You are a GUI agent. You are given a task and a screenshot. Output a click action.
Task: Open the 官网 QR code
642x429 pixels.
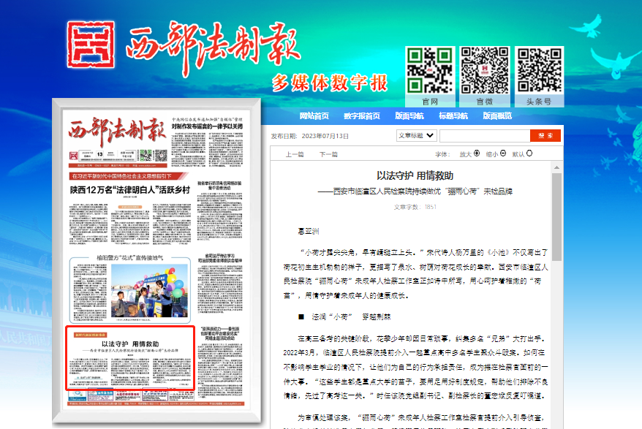pyautogui.click(x=430, y=70)
